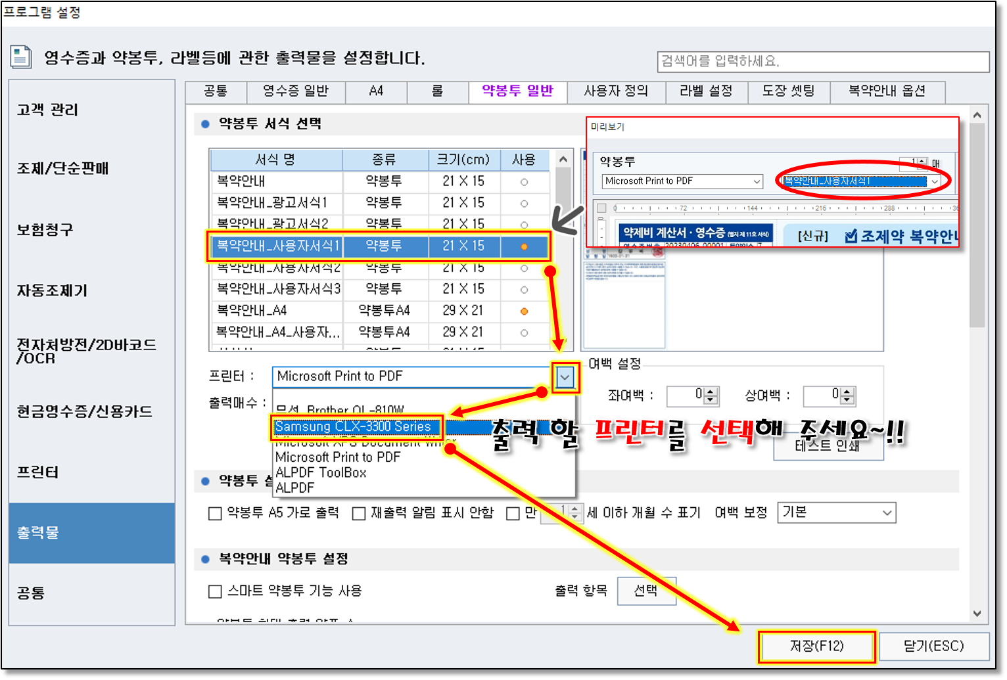1007x680 pixels.
Task: Enable 약봉투 A5 가로 출력 checkbox
Action: [x=215, y=513]
